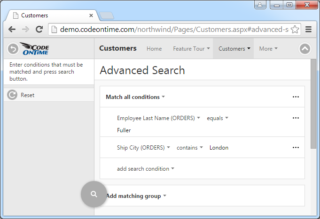Click the scroll-up chevron circle icon
Viewport: 320px width, 219px height.
305,49
